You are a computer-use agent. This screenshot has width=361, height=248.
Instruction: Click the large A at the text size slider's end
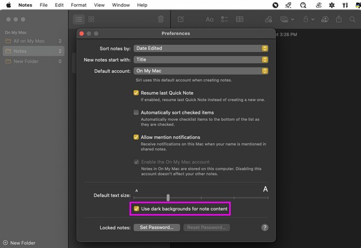[265, 189]
